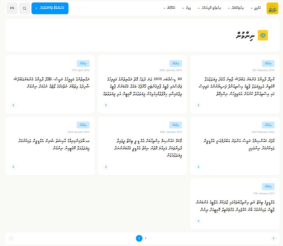Click the MDP logo in the header
The width and height of the screenshot is (283, 246).
[x=272, y=8]
